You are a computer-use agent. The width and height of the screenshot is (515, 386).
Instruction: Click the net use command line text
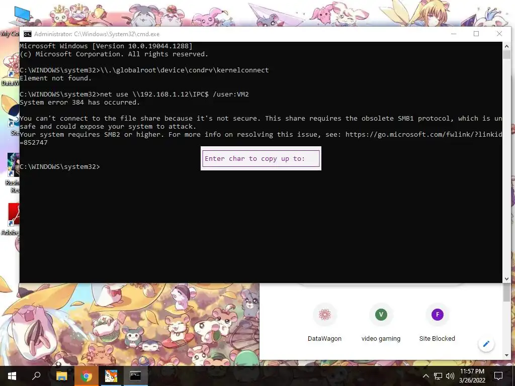tap(175, 94)
